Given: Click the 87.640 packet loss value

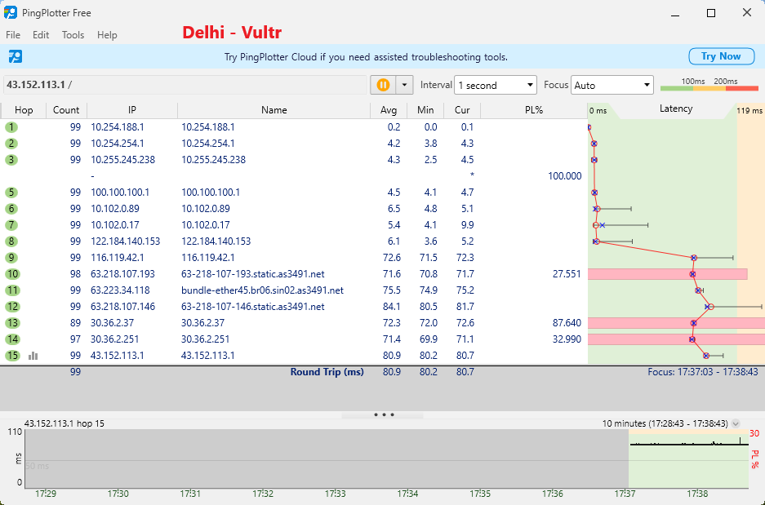Looking at the screenshot, I should [x=567, y=323].
